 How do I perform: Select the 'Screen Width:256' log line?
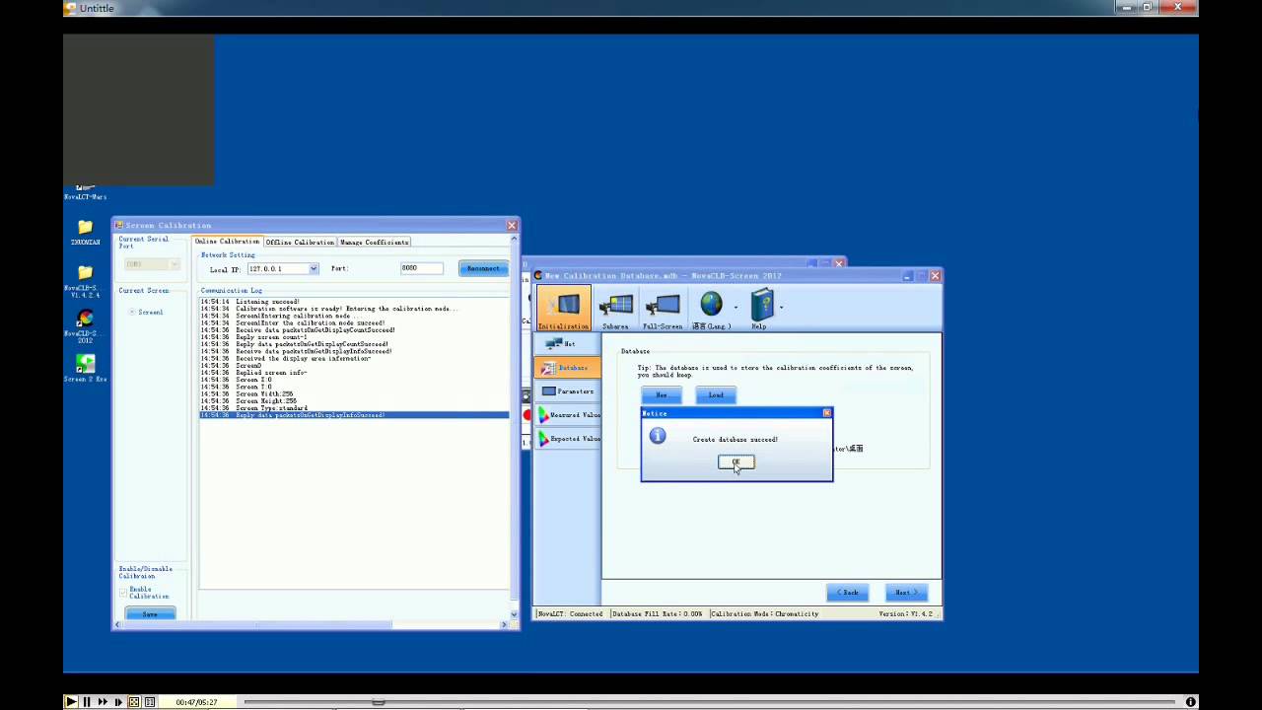point(248,394)
